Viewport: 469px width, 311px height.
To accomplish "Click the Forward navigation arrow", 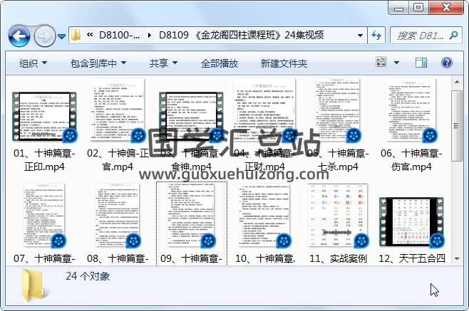I will [44, 35].
